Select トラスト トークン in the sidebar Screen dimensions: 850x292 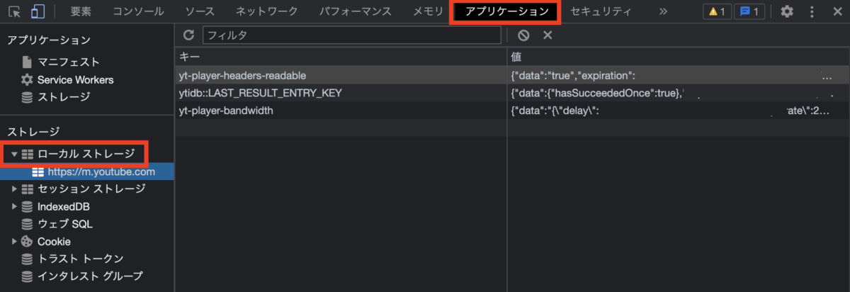pos(81,259)
